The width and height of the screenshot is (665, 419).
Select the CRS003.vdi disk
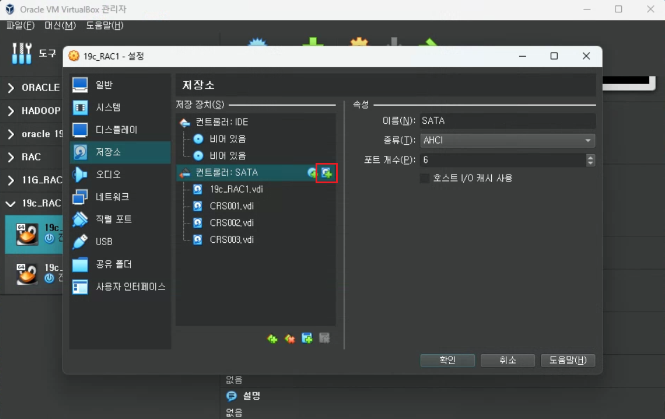256,240
